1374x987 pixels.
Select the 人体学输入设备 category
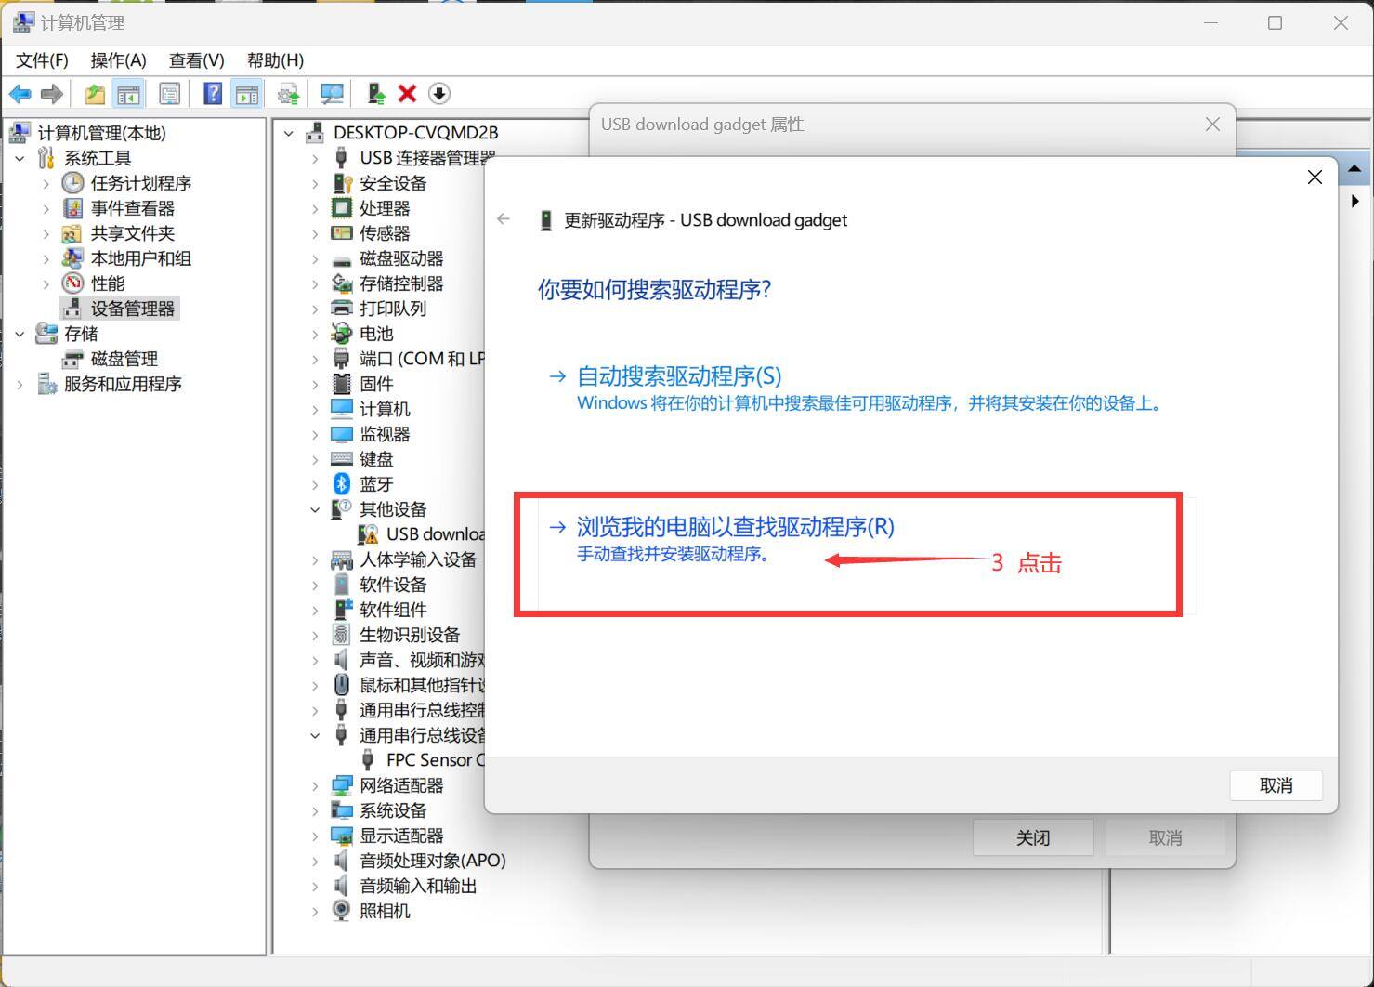[418, 559]
